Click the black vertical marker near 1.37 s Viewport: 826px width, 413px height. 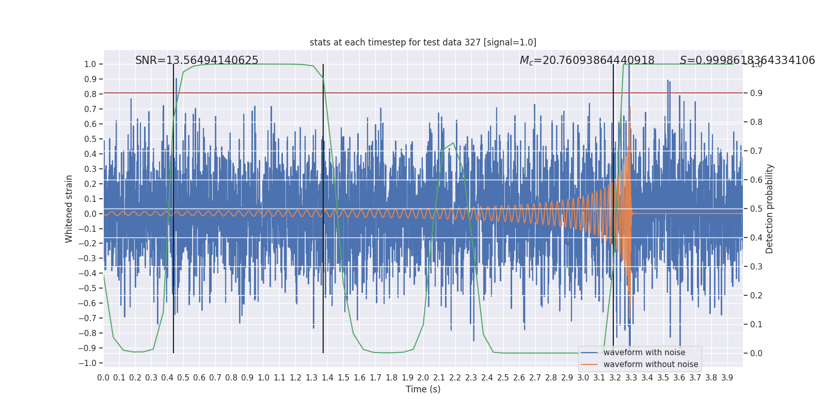[323, 209]
